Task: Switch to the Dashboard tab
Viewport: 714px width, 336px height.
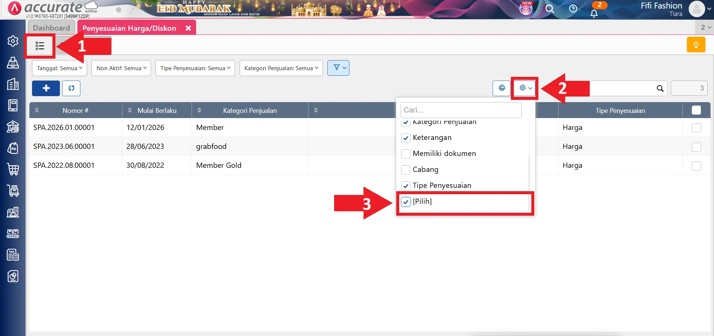Action: 51,28
